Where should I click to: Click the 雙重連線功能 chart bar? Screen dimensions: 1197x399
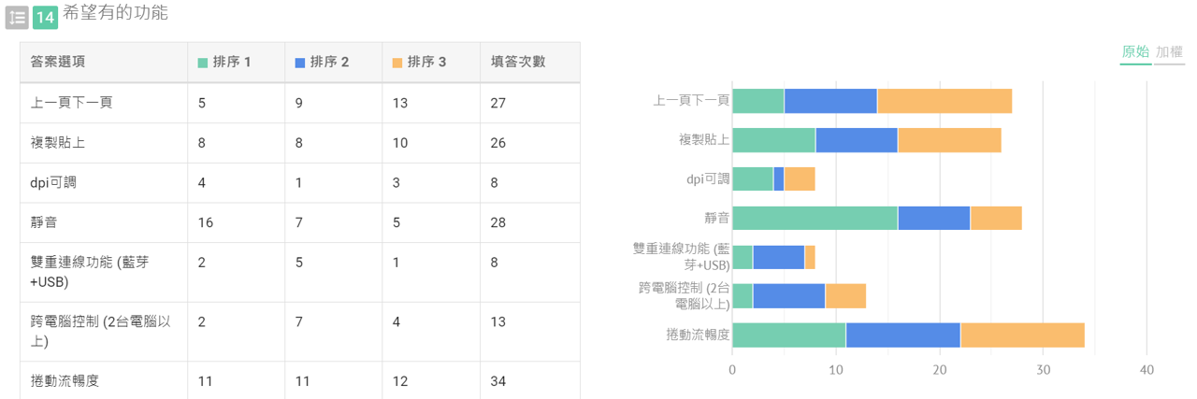click(778, 257)
